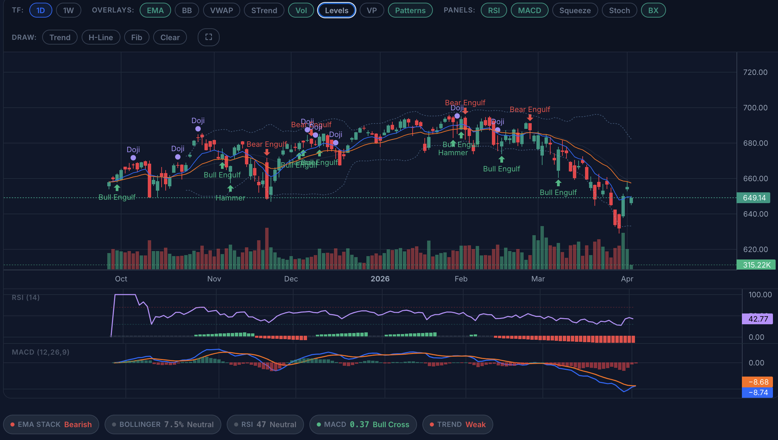Enable the Squeeze panel
This screenshot has height=440, width=778.
575,10
